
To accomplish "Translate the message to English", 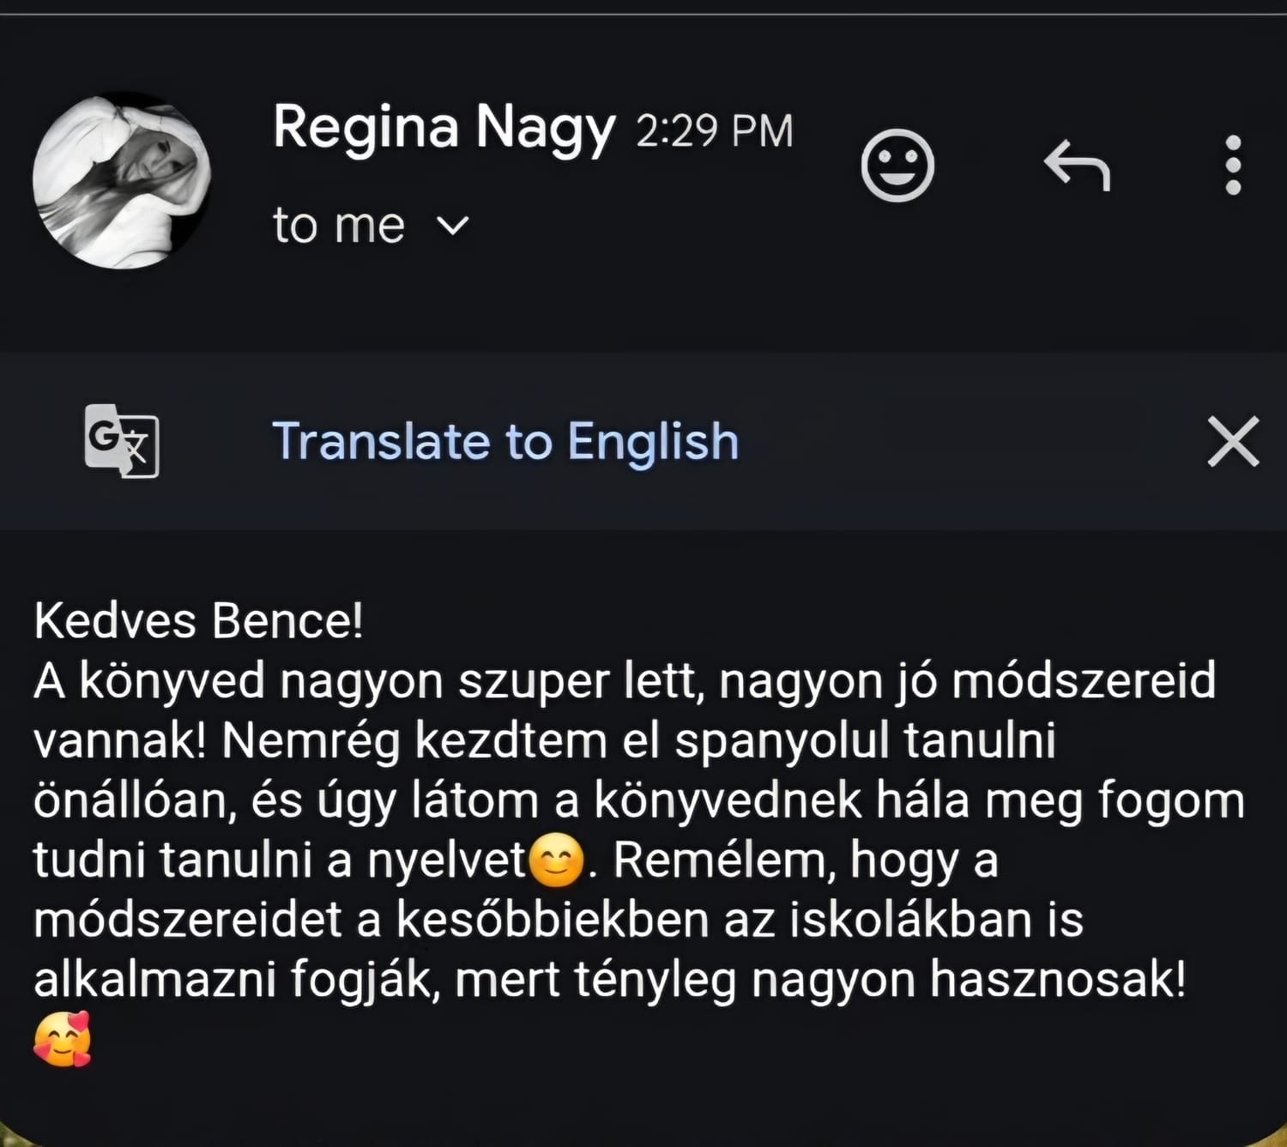I will [505, 441].
